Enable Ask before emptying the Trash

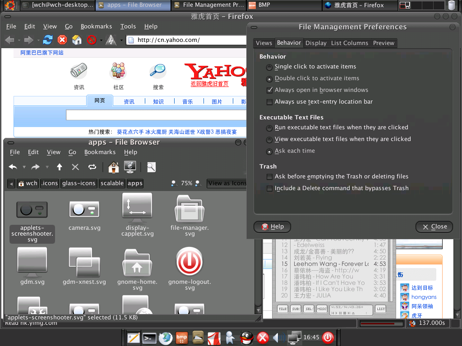pyautogui.click(x=269, y=177)
